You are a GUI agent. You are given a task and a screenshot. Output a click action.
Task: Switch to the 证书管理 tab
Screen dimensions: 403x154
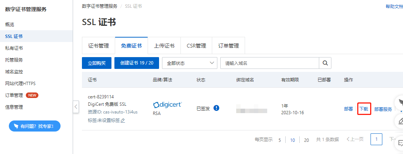coord(99,46)
